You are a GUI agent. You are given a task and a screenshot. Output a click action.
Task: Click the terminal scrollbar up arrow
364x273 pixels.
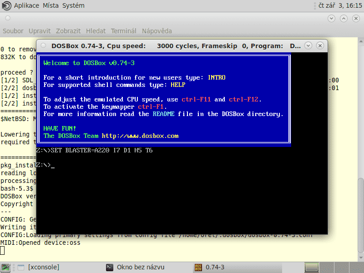[x=361, y=41]
